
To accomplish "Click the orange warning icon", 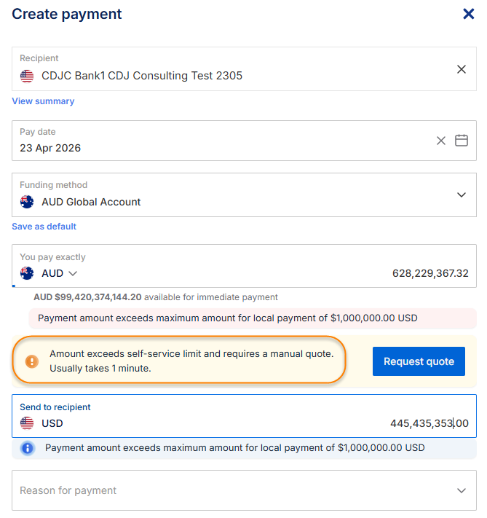I will click(32, 361).
